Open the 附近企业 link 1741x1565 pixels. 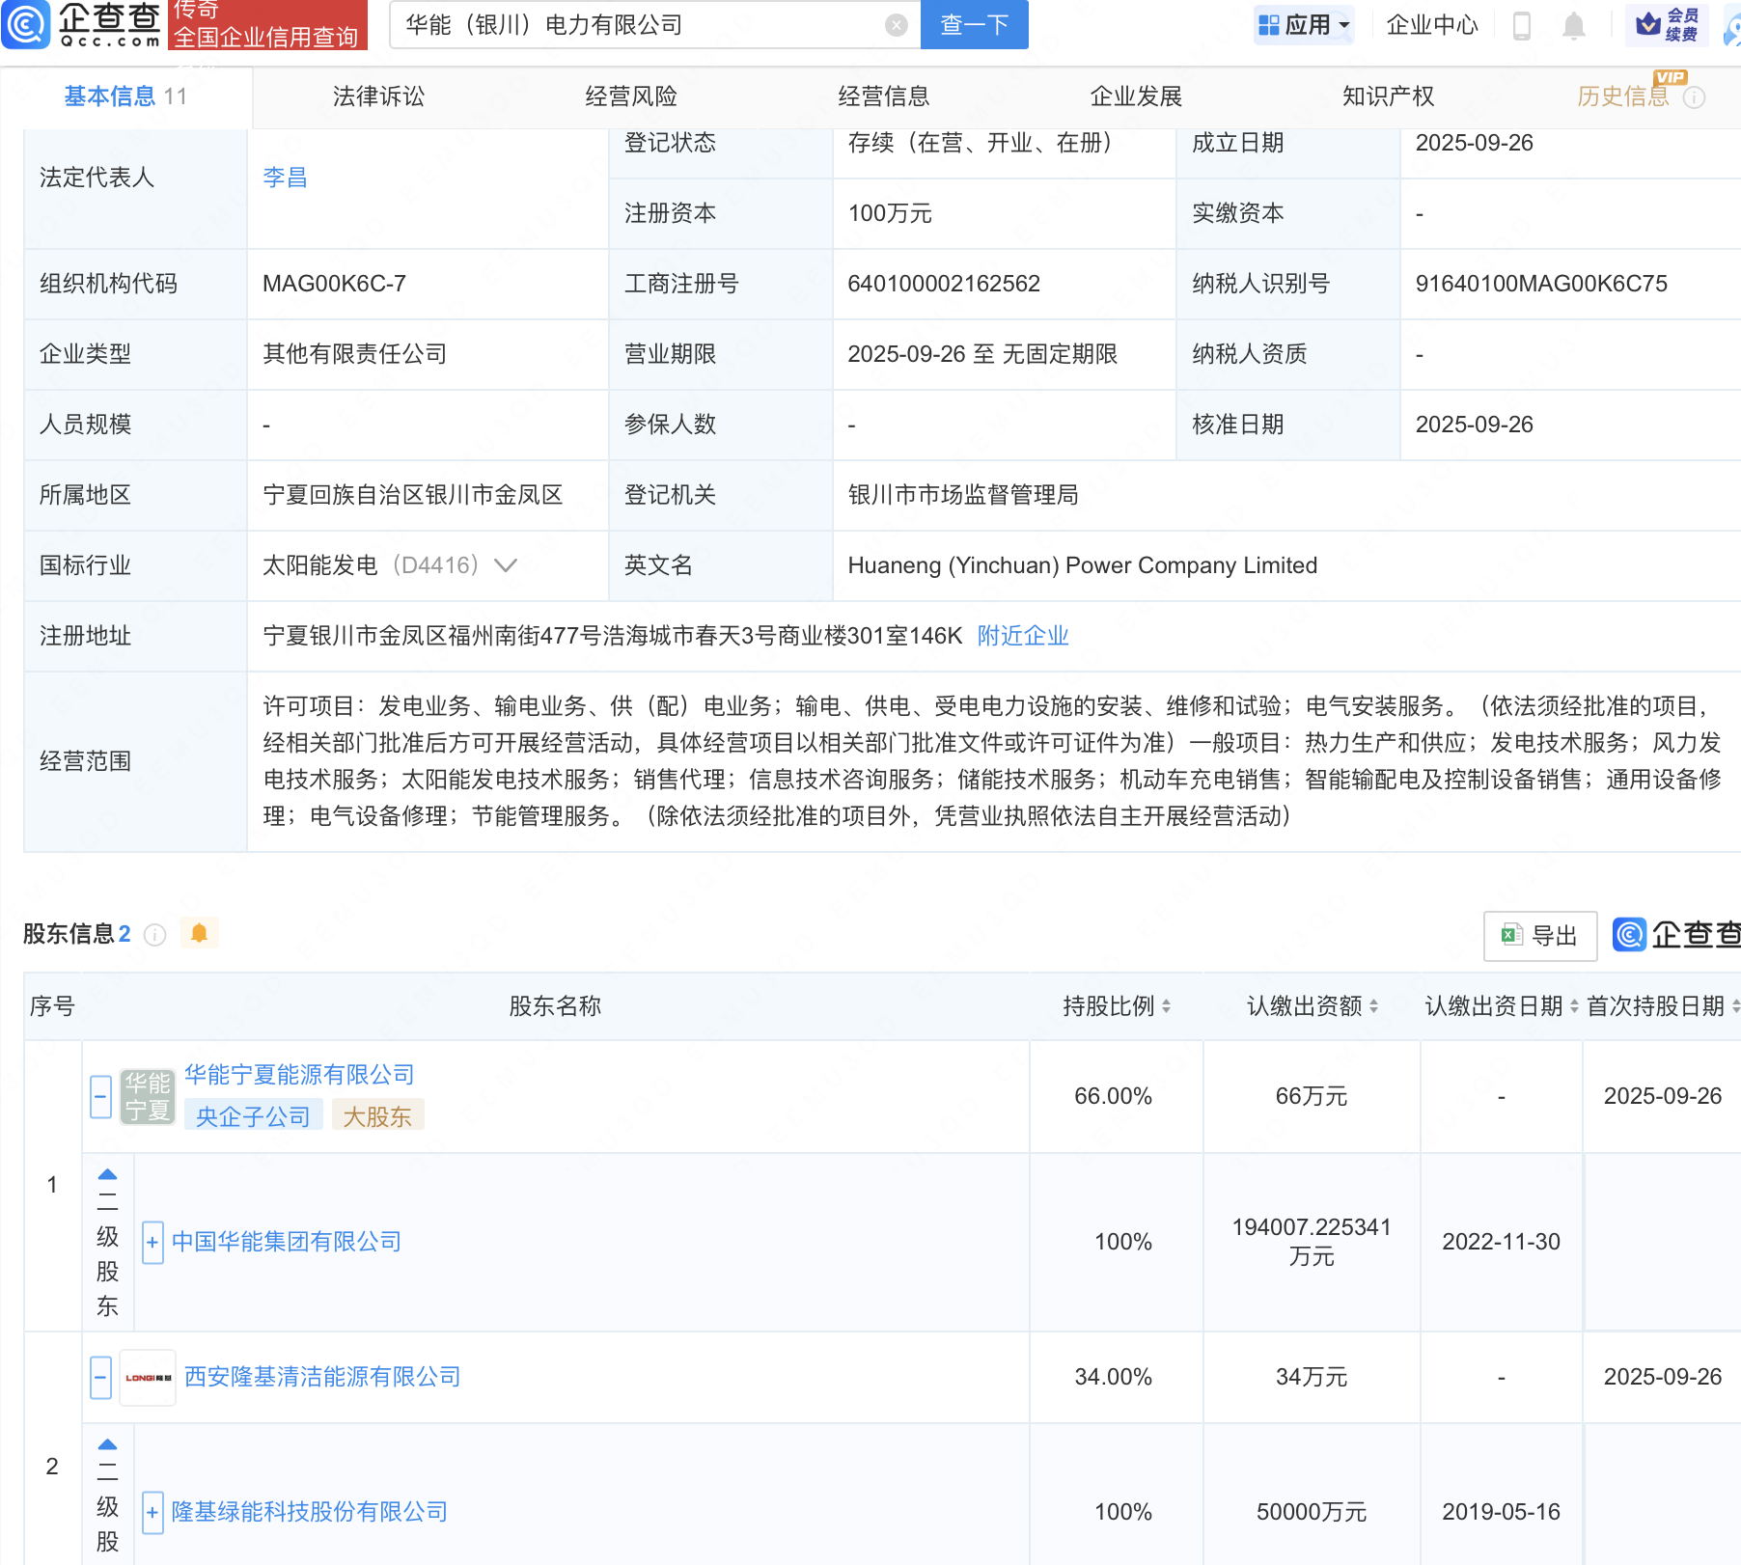(1022, 636)
